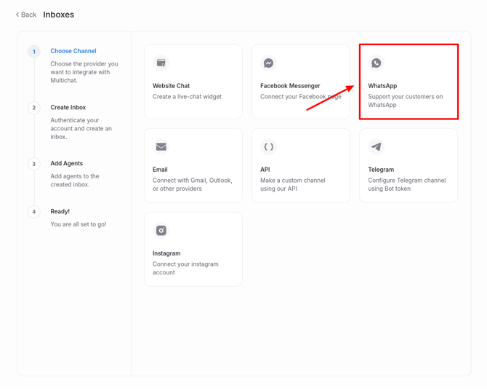Choose 'Configure Telegram channel using Bot token'
This screenshot has width=487, height=391.
click(407, 184)
